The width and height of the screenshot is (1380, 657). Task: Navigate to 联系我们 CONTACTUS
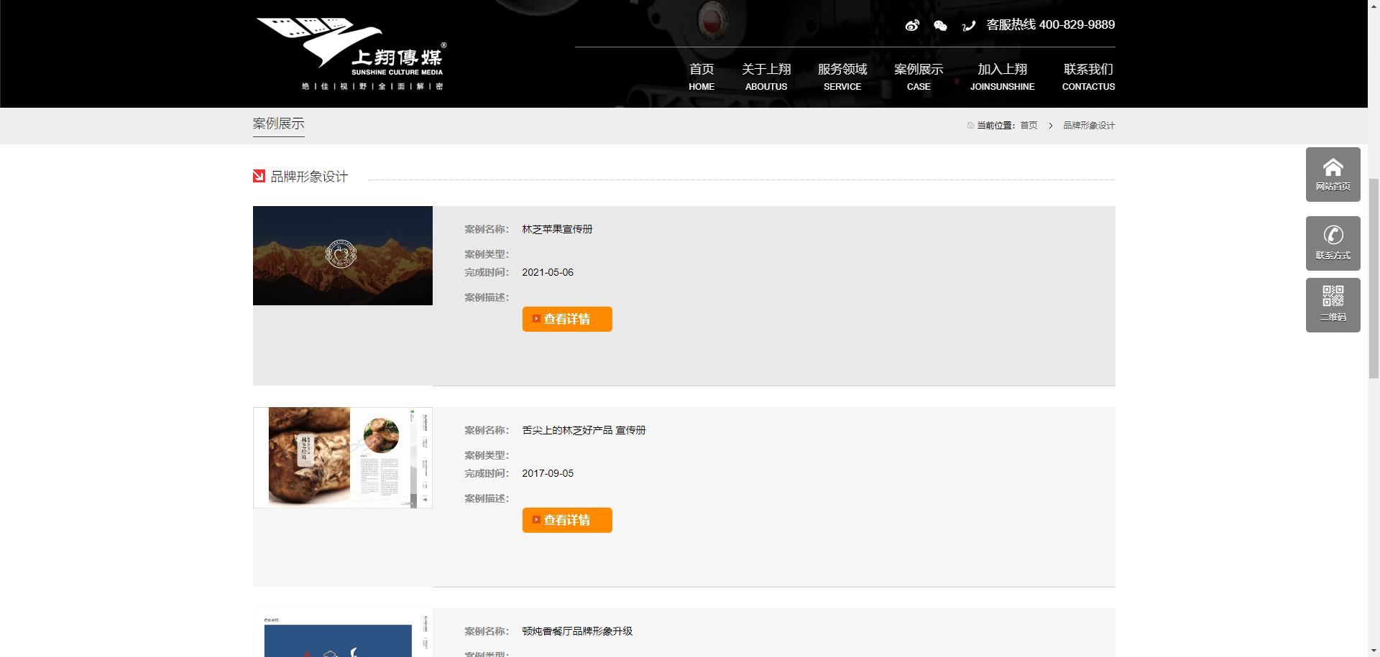pyautogui.click(x=1088, y=76)
